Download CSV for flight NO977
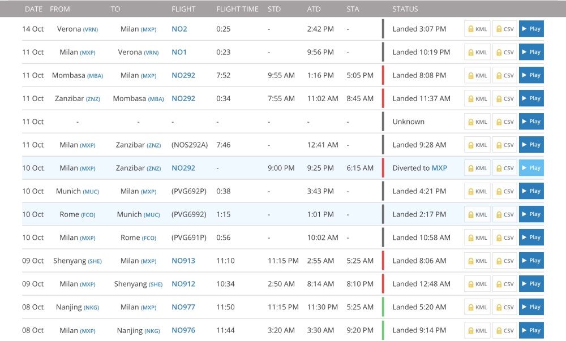Viewport: 566px width, 341px height. 504,307
